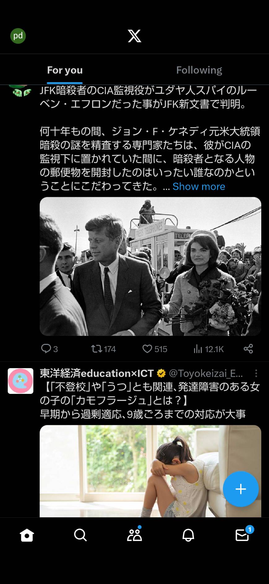Open Search from bottom navigation
This screenshot has width=269, height=584.
click(x=80, y=535)
